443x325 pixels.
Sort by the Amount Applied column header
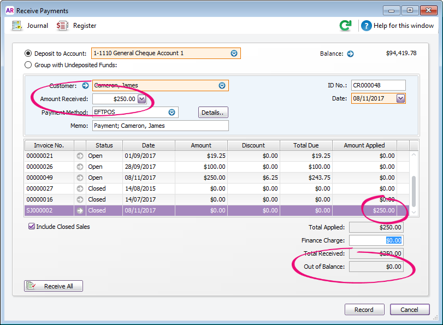(x=364, y=145)
